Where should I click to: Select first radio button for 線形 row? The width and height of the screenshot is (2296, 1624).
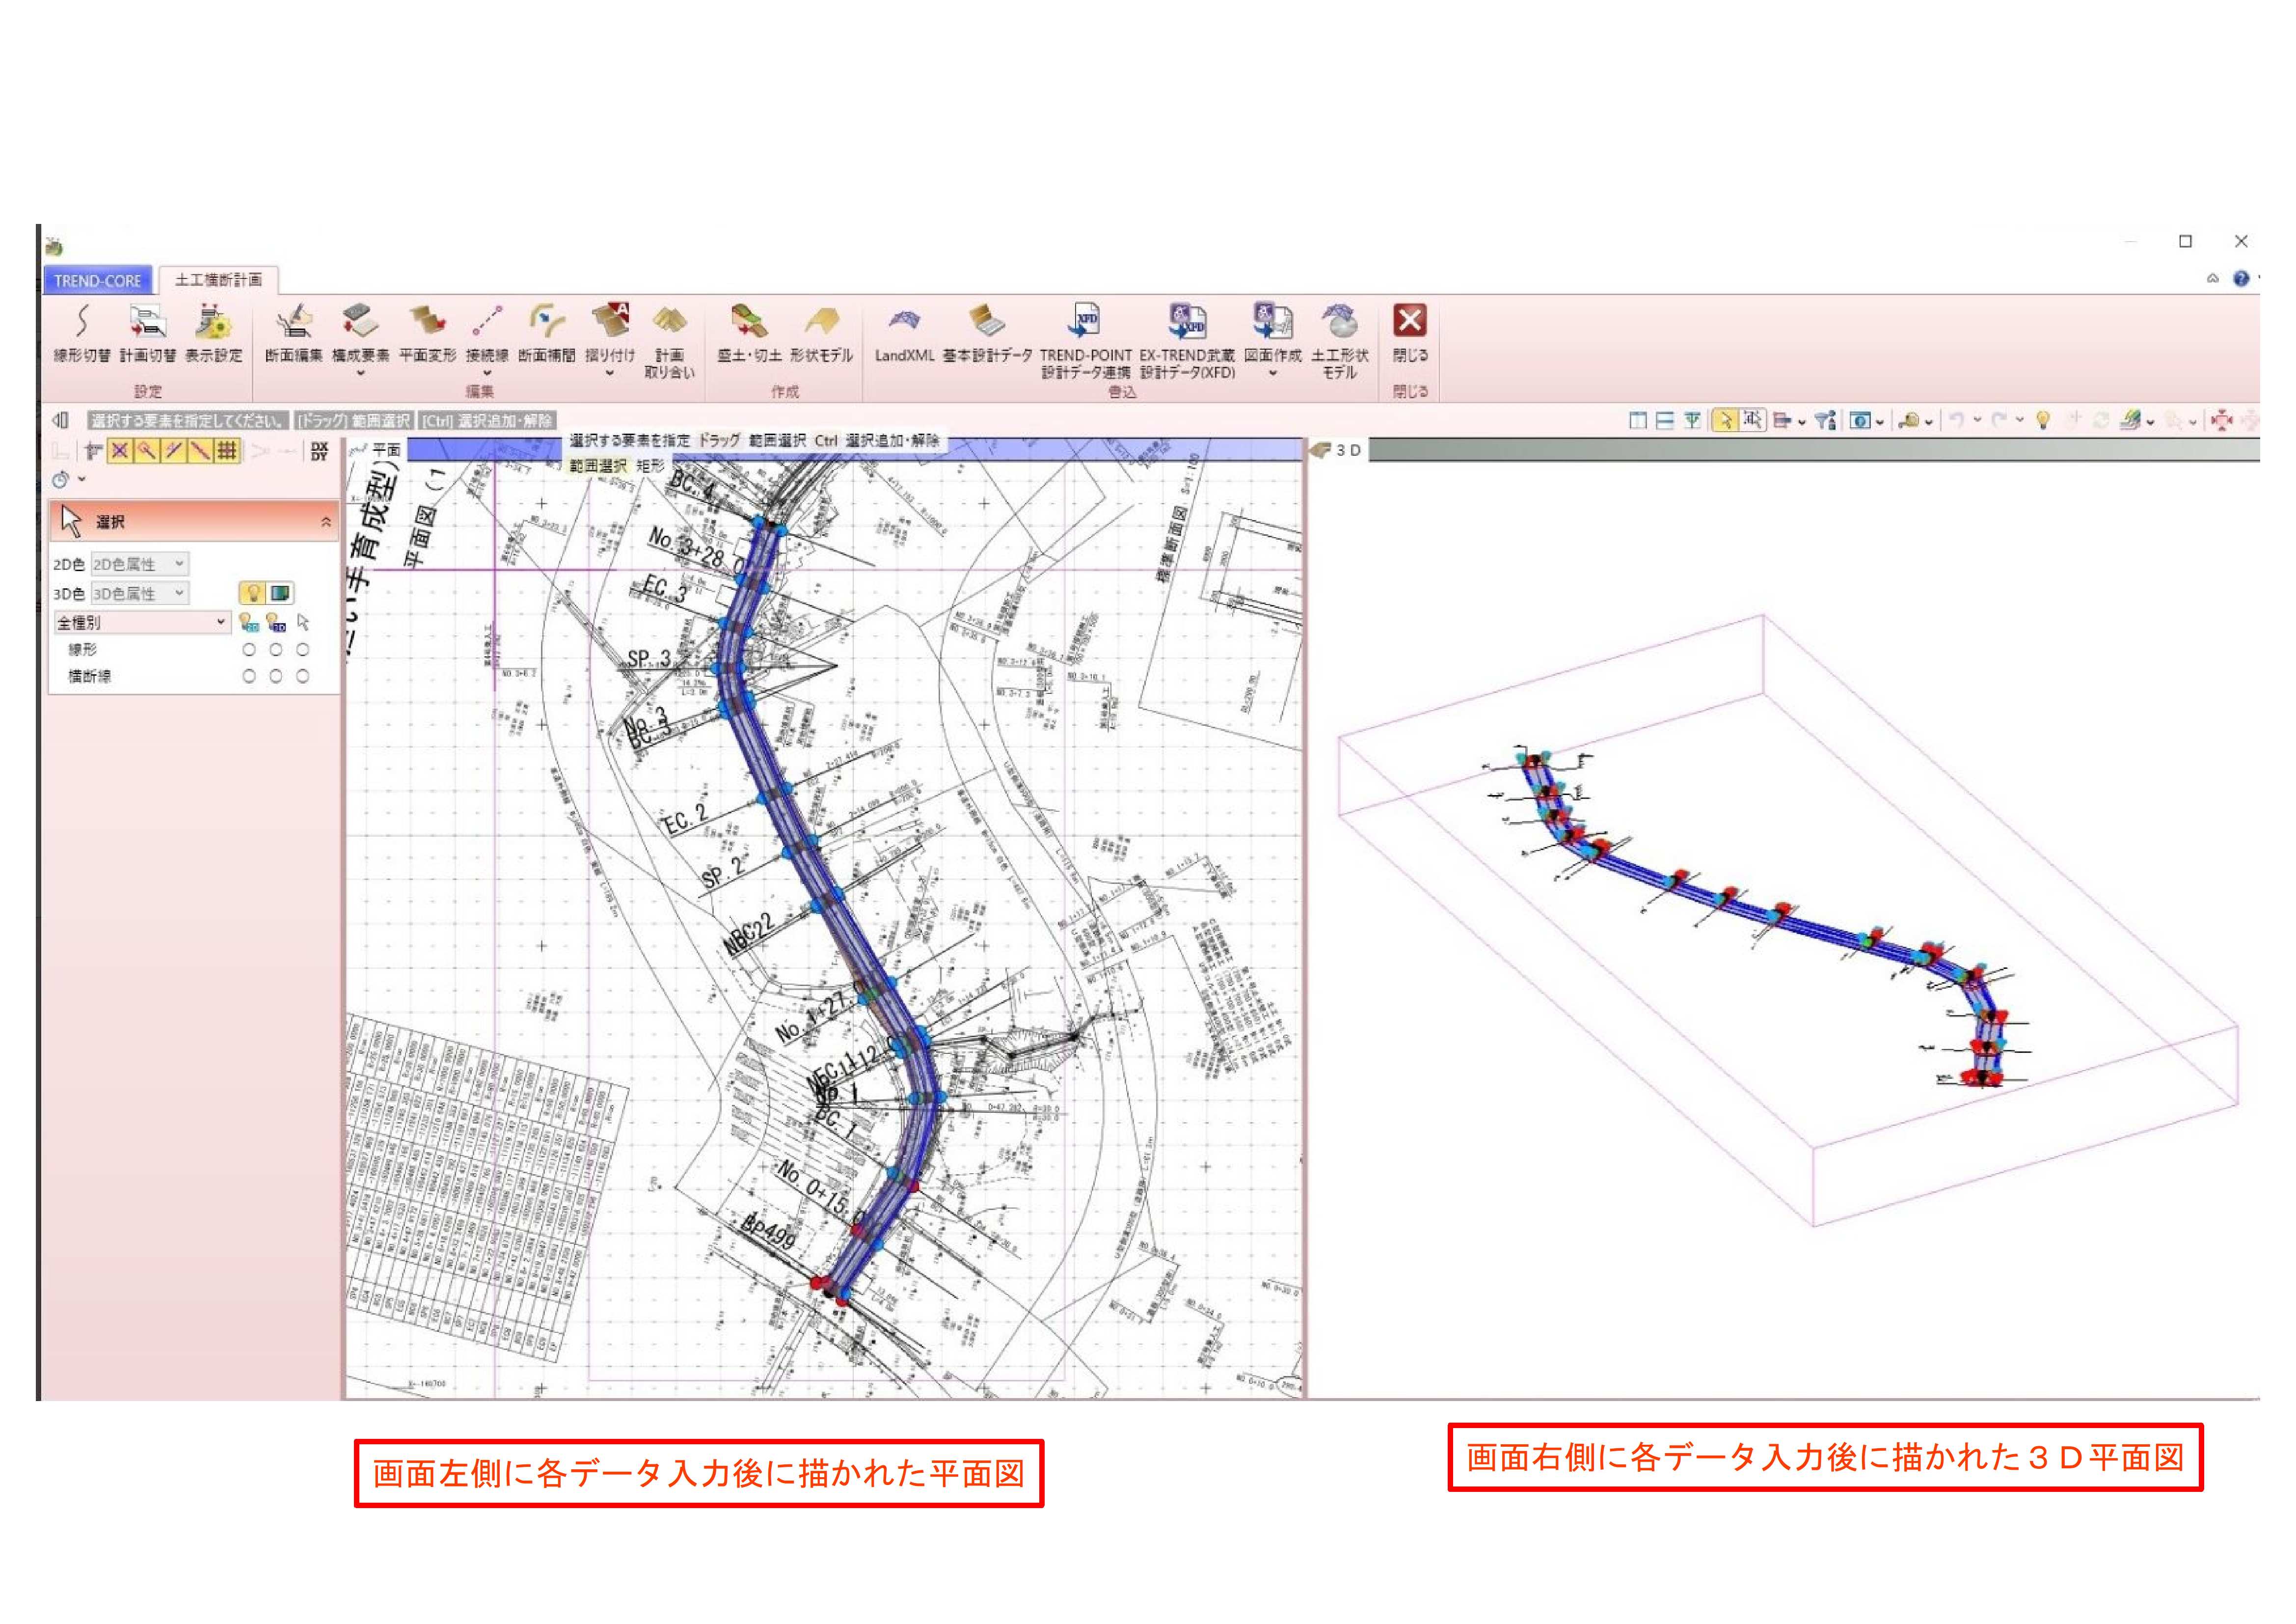(249, 649)
